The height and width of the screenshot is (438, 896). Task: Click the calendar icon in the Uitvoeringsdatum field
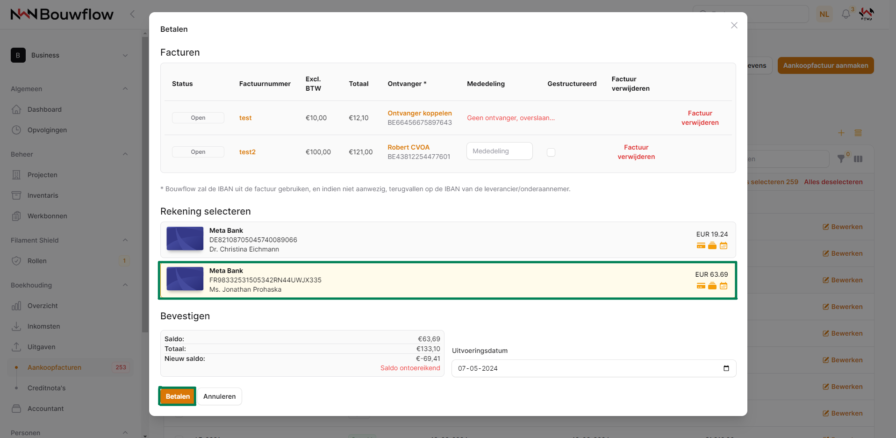[726, 368]
